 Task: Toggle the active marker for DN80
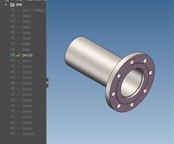[18, 50]
